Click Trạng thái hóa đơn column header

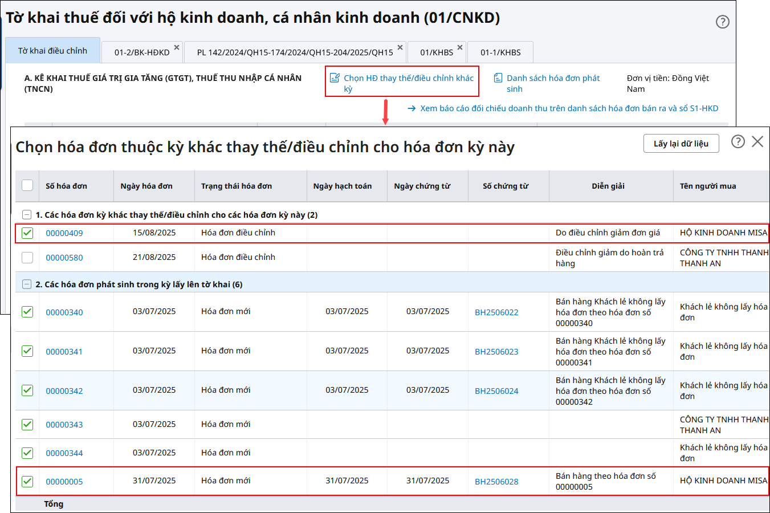point(251,186)
